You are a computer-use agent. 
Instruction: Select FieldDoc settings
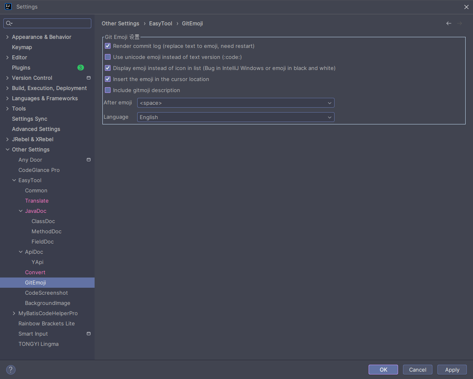point(43,242)
